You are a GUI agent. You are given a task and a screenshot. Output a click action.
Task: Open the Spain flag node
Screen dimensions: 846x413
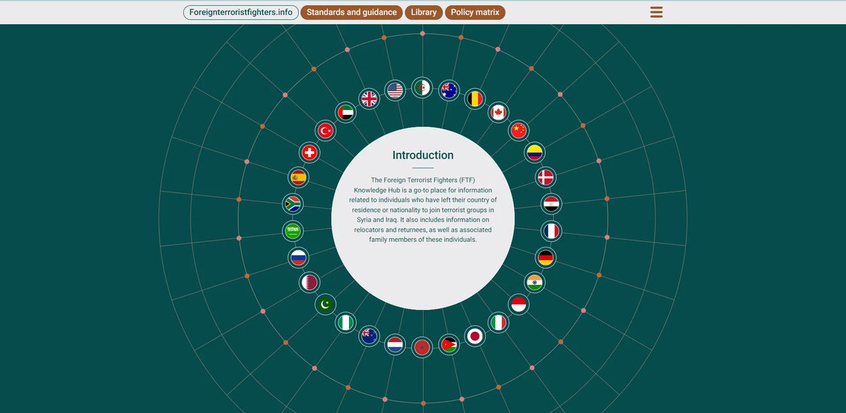(x=299, y=177)
